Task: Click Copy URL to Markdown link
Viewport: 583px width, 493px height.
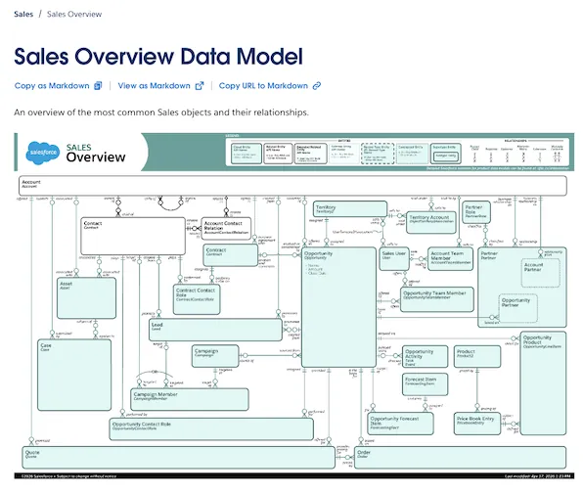Action: click(x=263, y=85)
